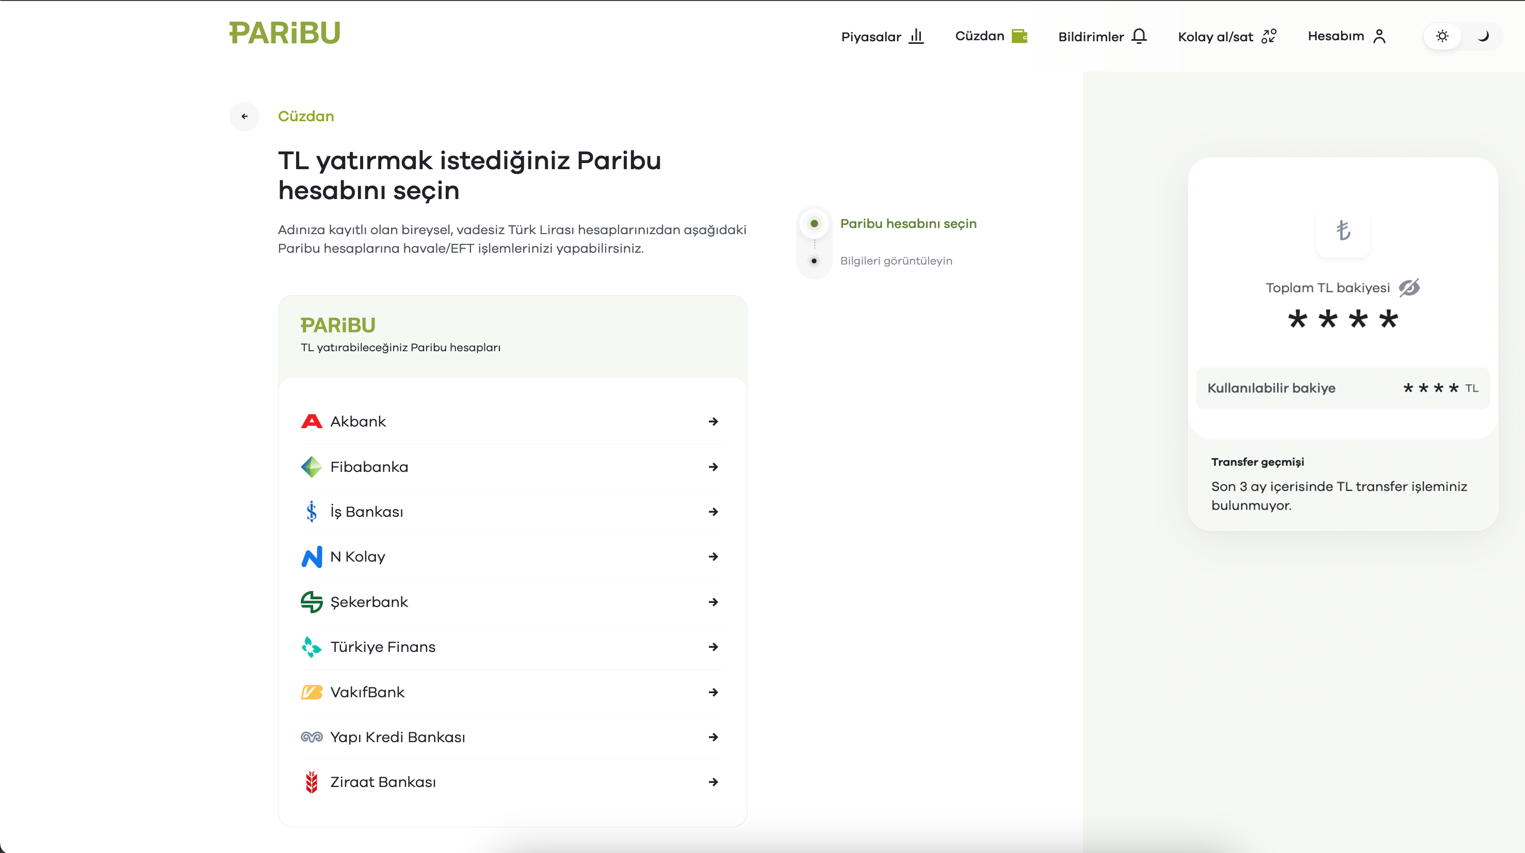This screenshot has height=853, width=1525.
Task: Click the Toplam TL bakiyesi label
Action: point(1327,288)
